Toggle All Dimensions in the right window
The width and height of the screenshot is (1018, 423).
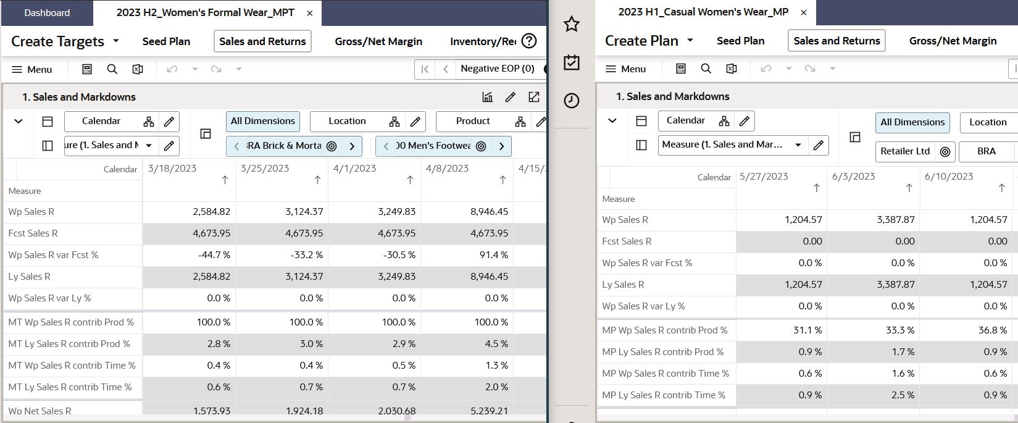pyautogui.click(x=912, y=122)
